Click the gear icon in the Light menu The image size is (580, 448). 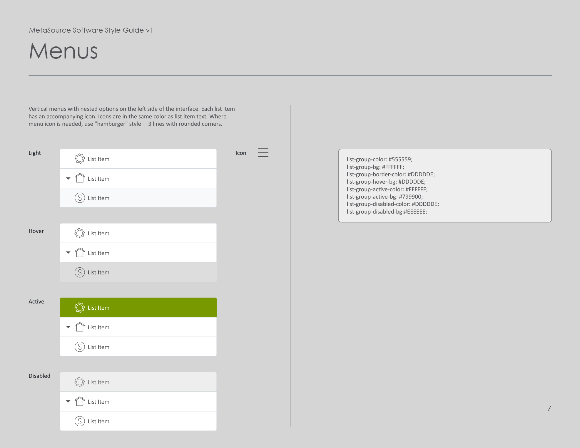click(79, 159)
